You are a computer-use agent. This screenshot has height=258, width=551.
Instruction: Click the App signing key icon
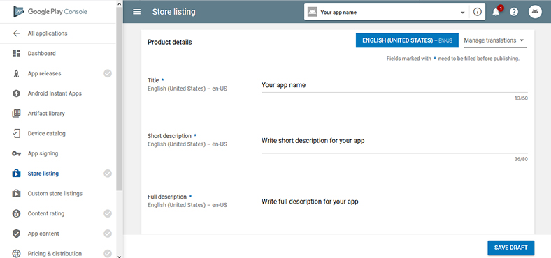click(x=16, y=153)
